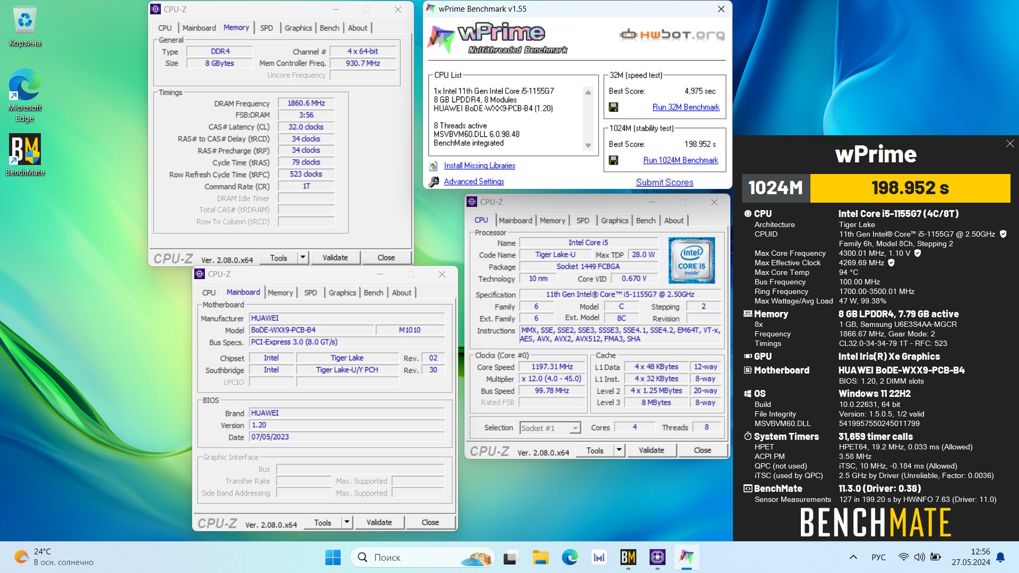
Task: Open Memory tab in CPU tab CPU-Z window
Action: click(552, 221)
